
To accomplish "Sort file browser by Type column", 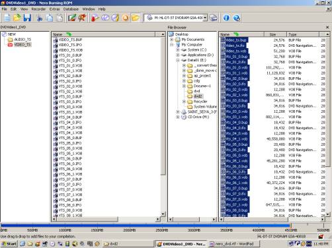I will pyautogui.click(x=303, y=34).
